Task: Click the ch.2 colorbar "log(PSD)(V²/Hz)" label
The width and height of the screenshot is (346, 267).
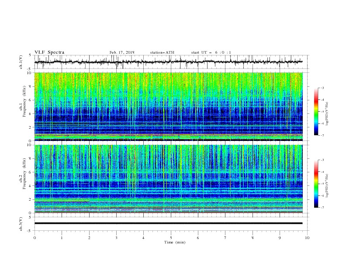Action: point(327,186)
